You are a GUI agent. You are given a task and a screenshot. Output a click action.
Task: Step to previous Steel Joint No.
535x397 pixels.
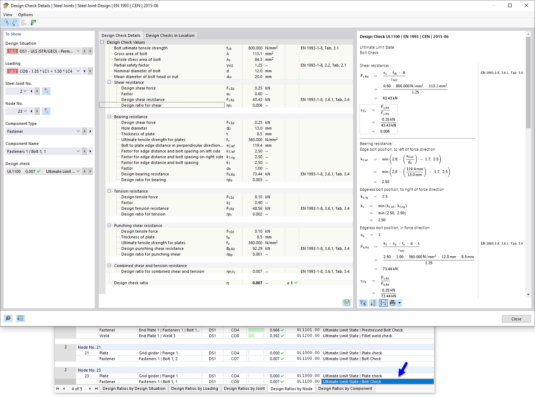point(31,91)
